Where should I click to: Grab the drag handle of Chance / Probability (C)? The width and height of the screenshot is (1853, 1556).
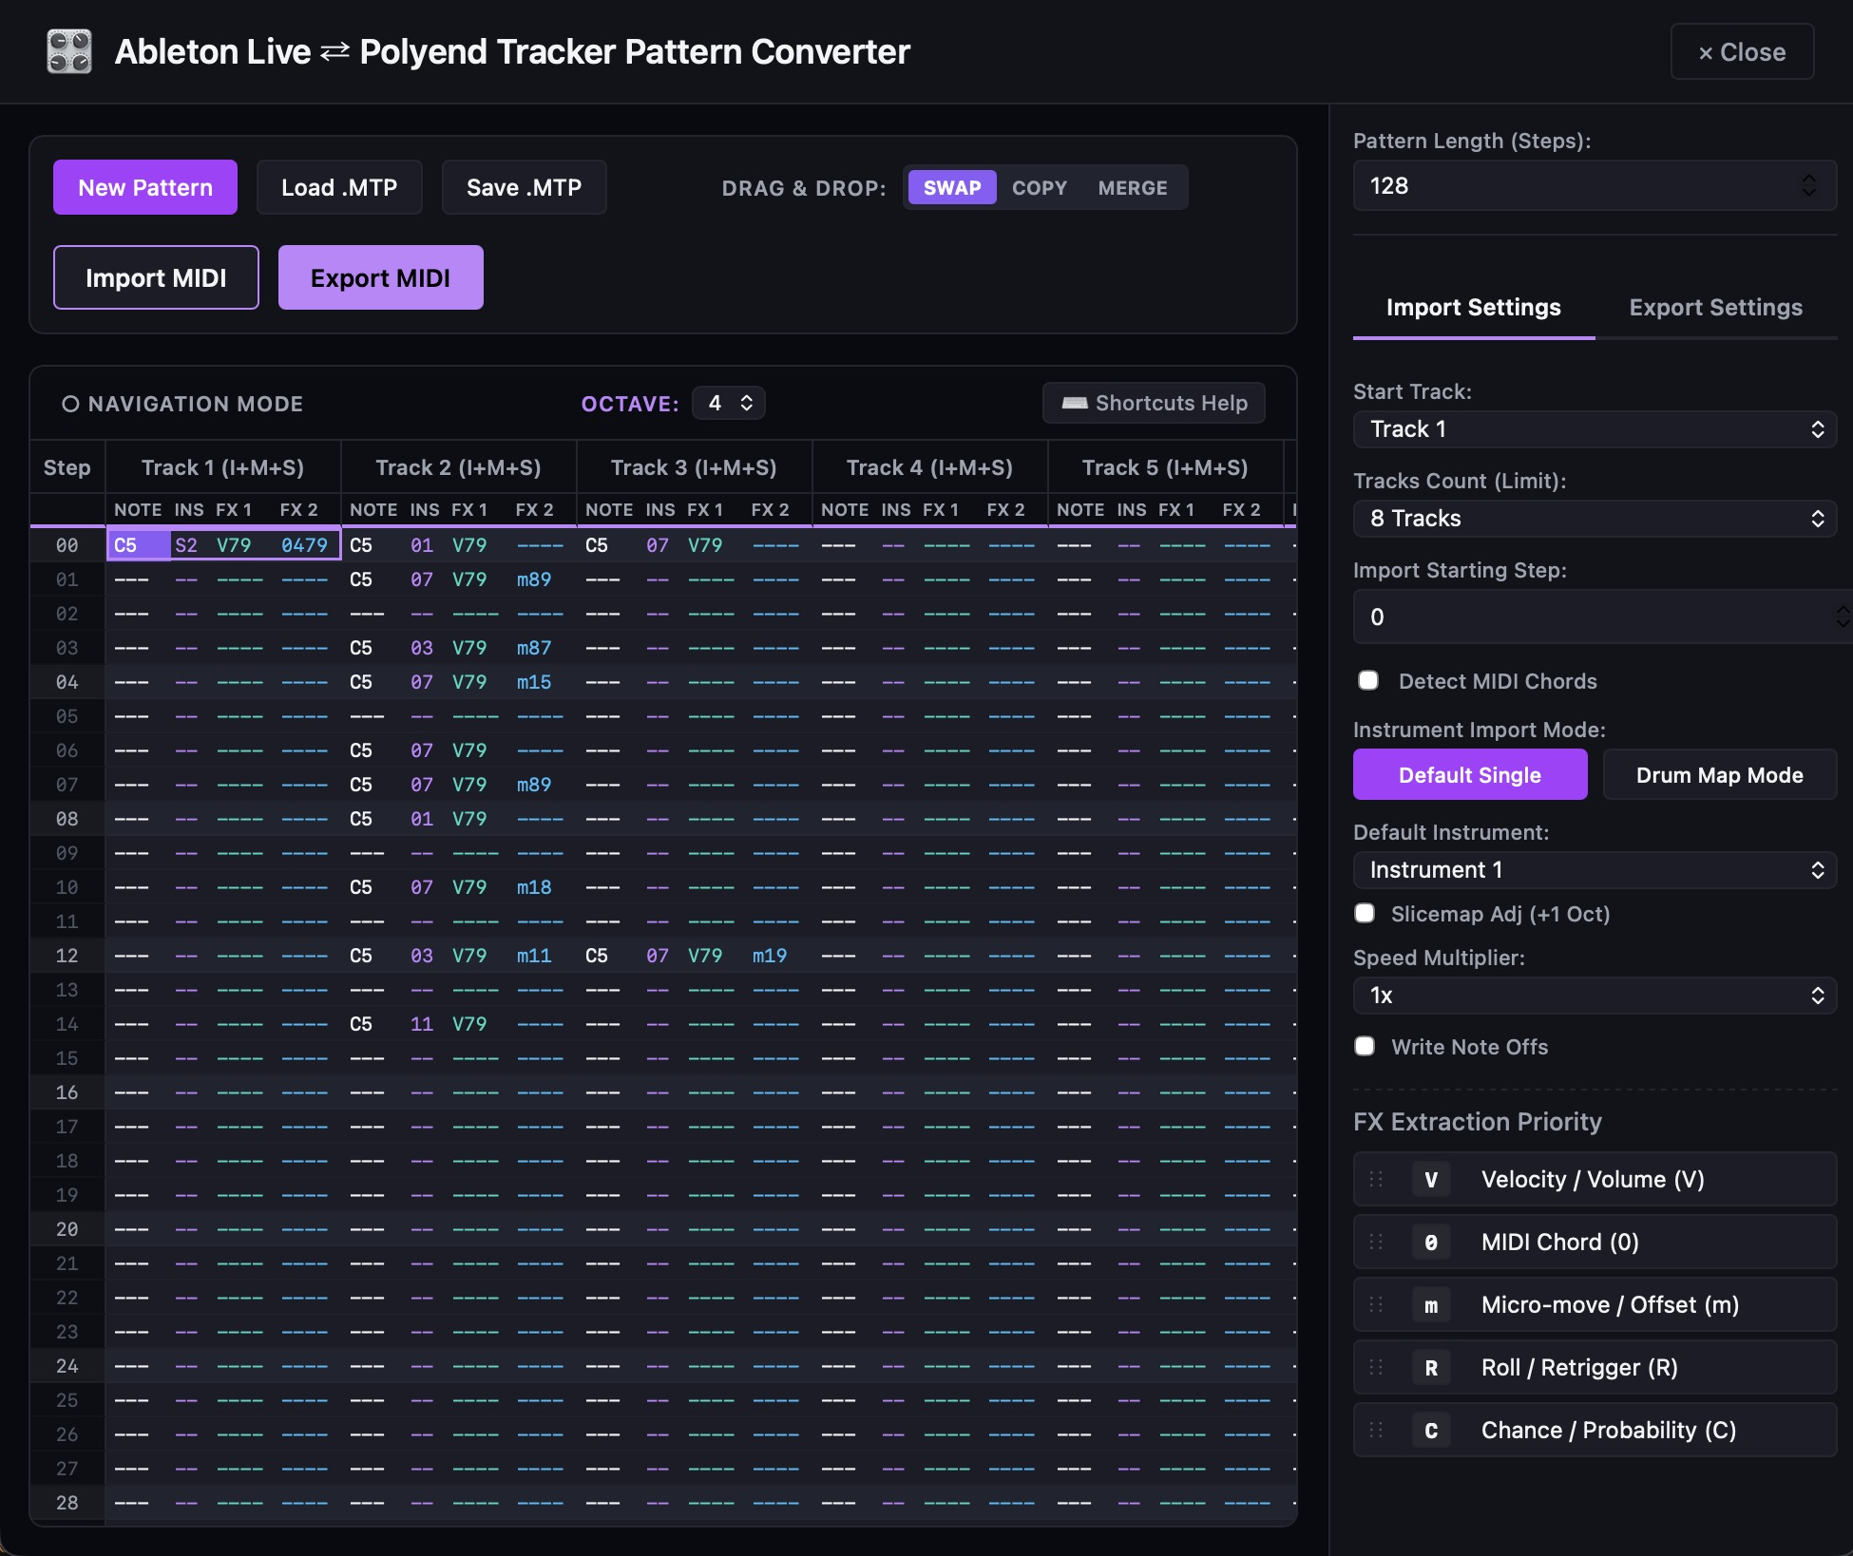click(x=1376, y=1430)
